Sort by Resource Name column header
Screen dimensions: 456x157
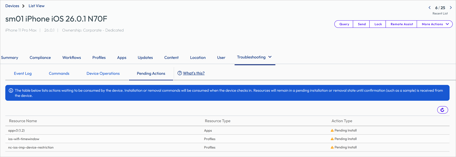pyautogui.click(x=23, y=121)
